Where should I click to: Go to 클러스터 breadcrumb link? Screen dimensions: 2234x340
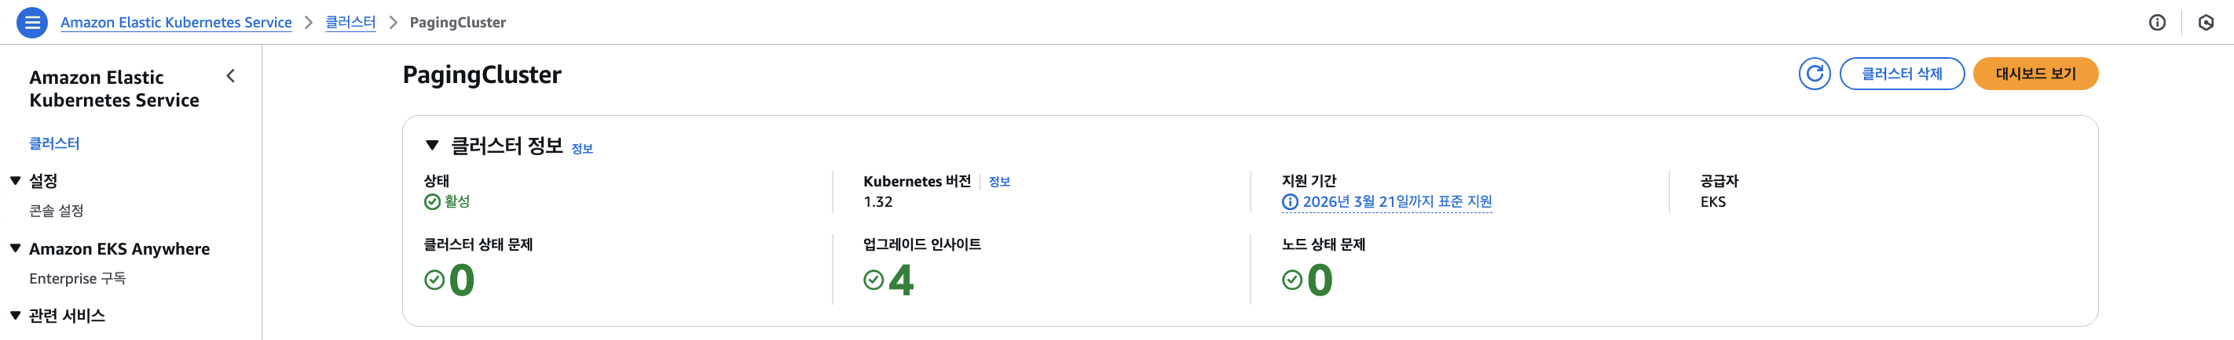tap(350, 23)
